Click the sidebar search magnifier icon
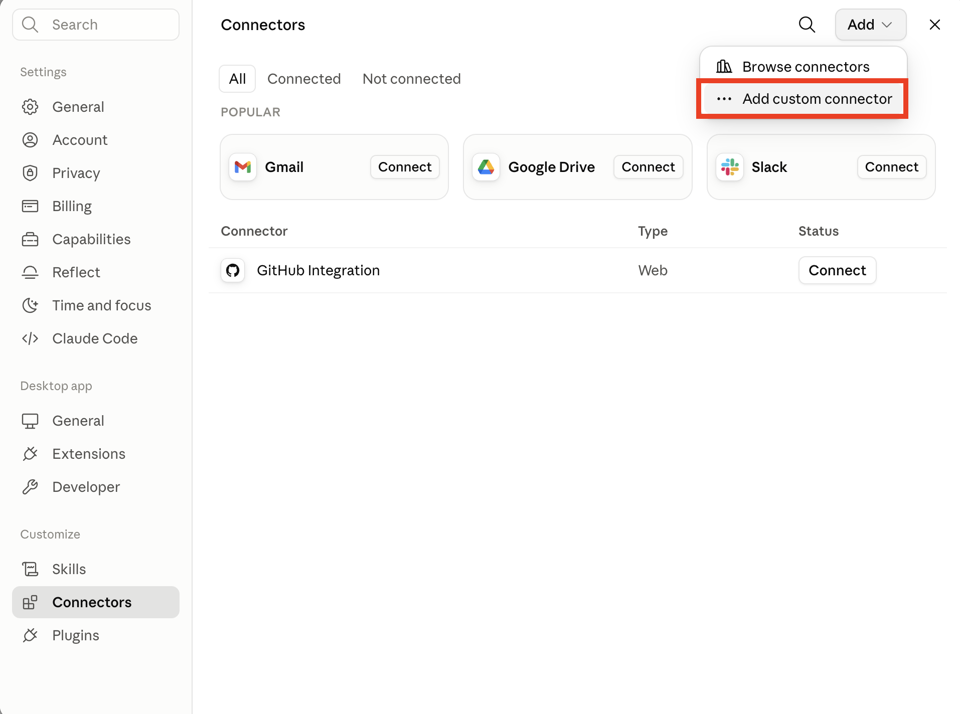Screen dimensions: 960x714 pyautogui.click(x=30, y=25)
